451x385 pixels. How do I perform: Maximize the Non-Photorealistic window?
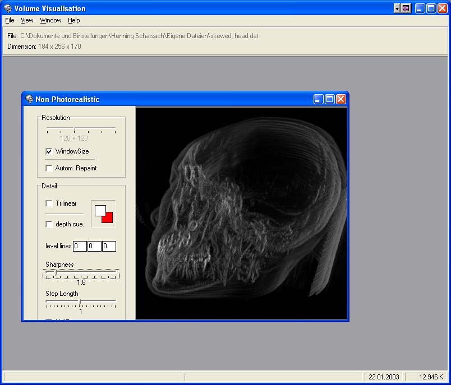coord(329,99)
